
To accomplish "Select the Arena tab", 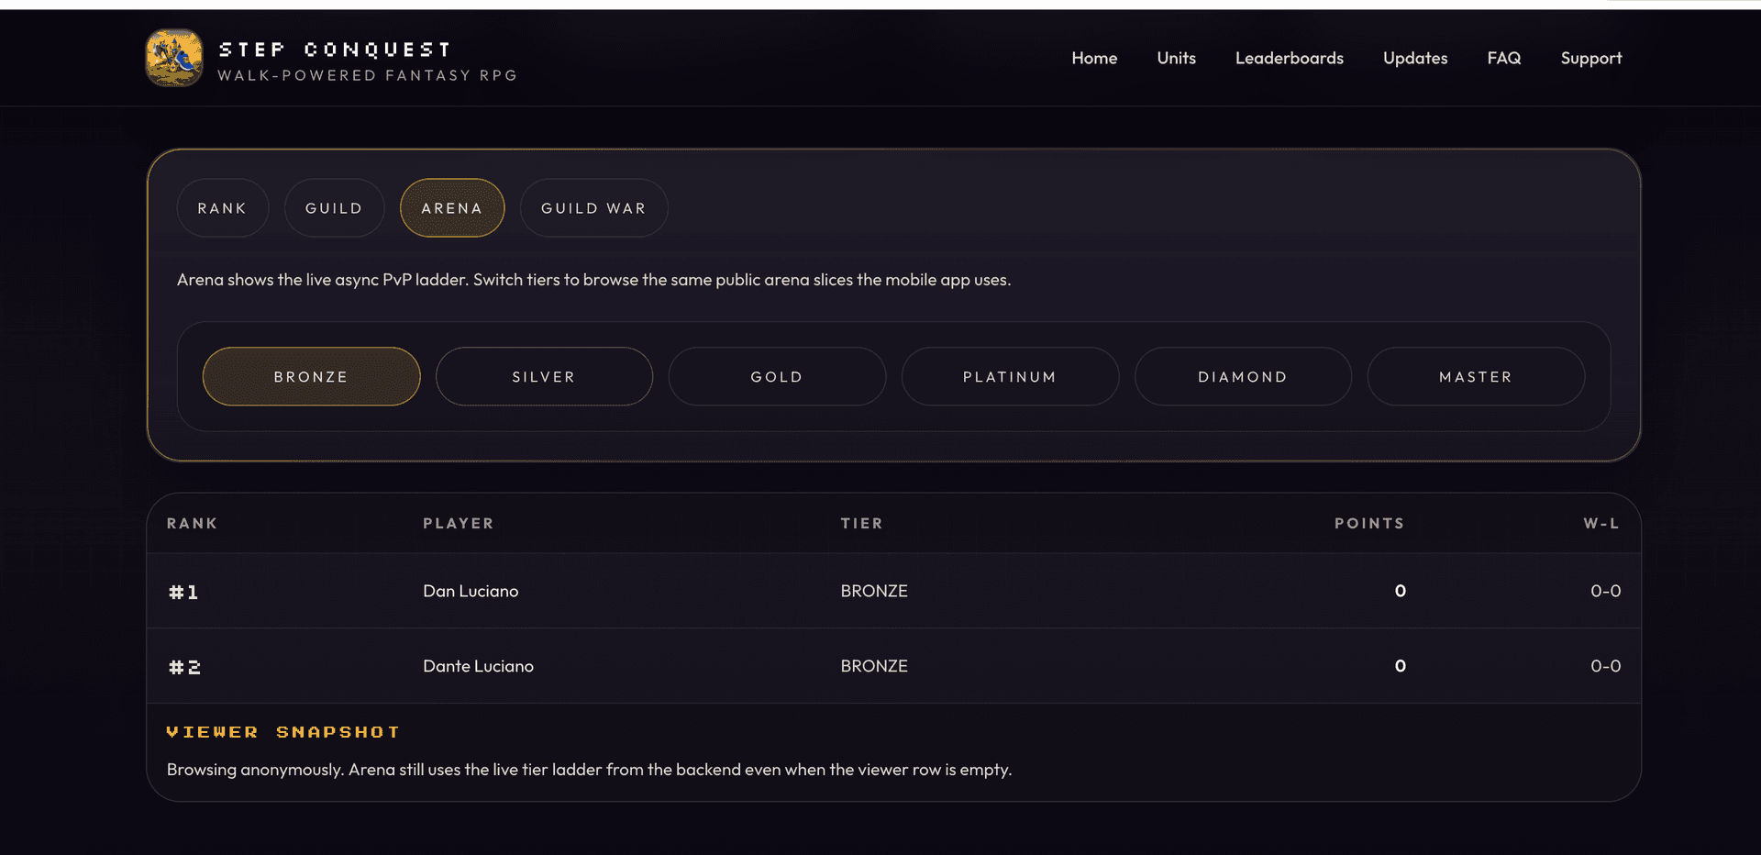I will (452, 208).
